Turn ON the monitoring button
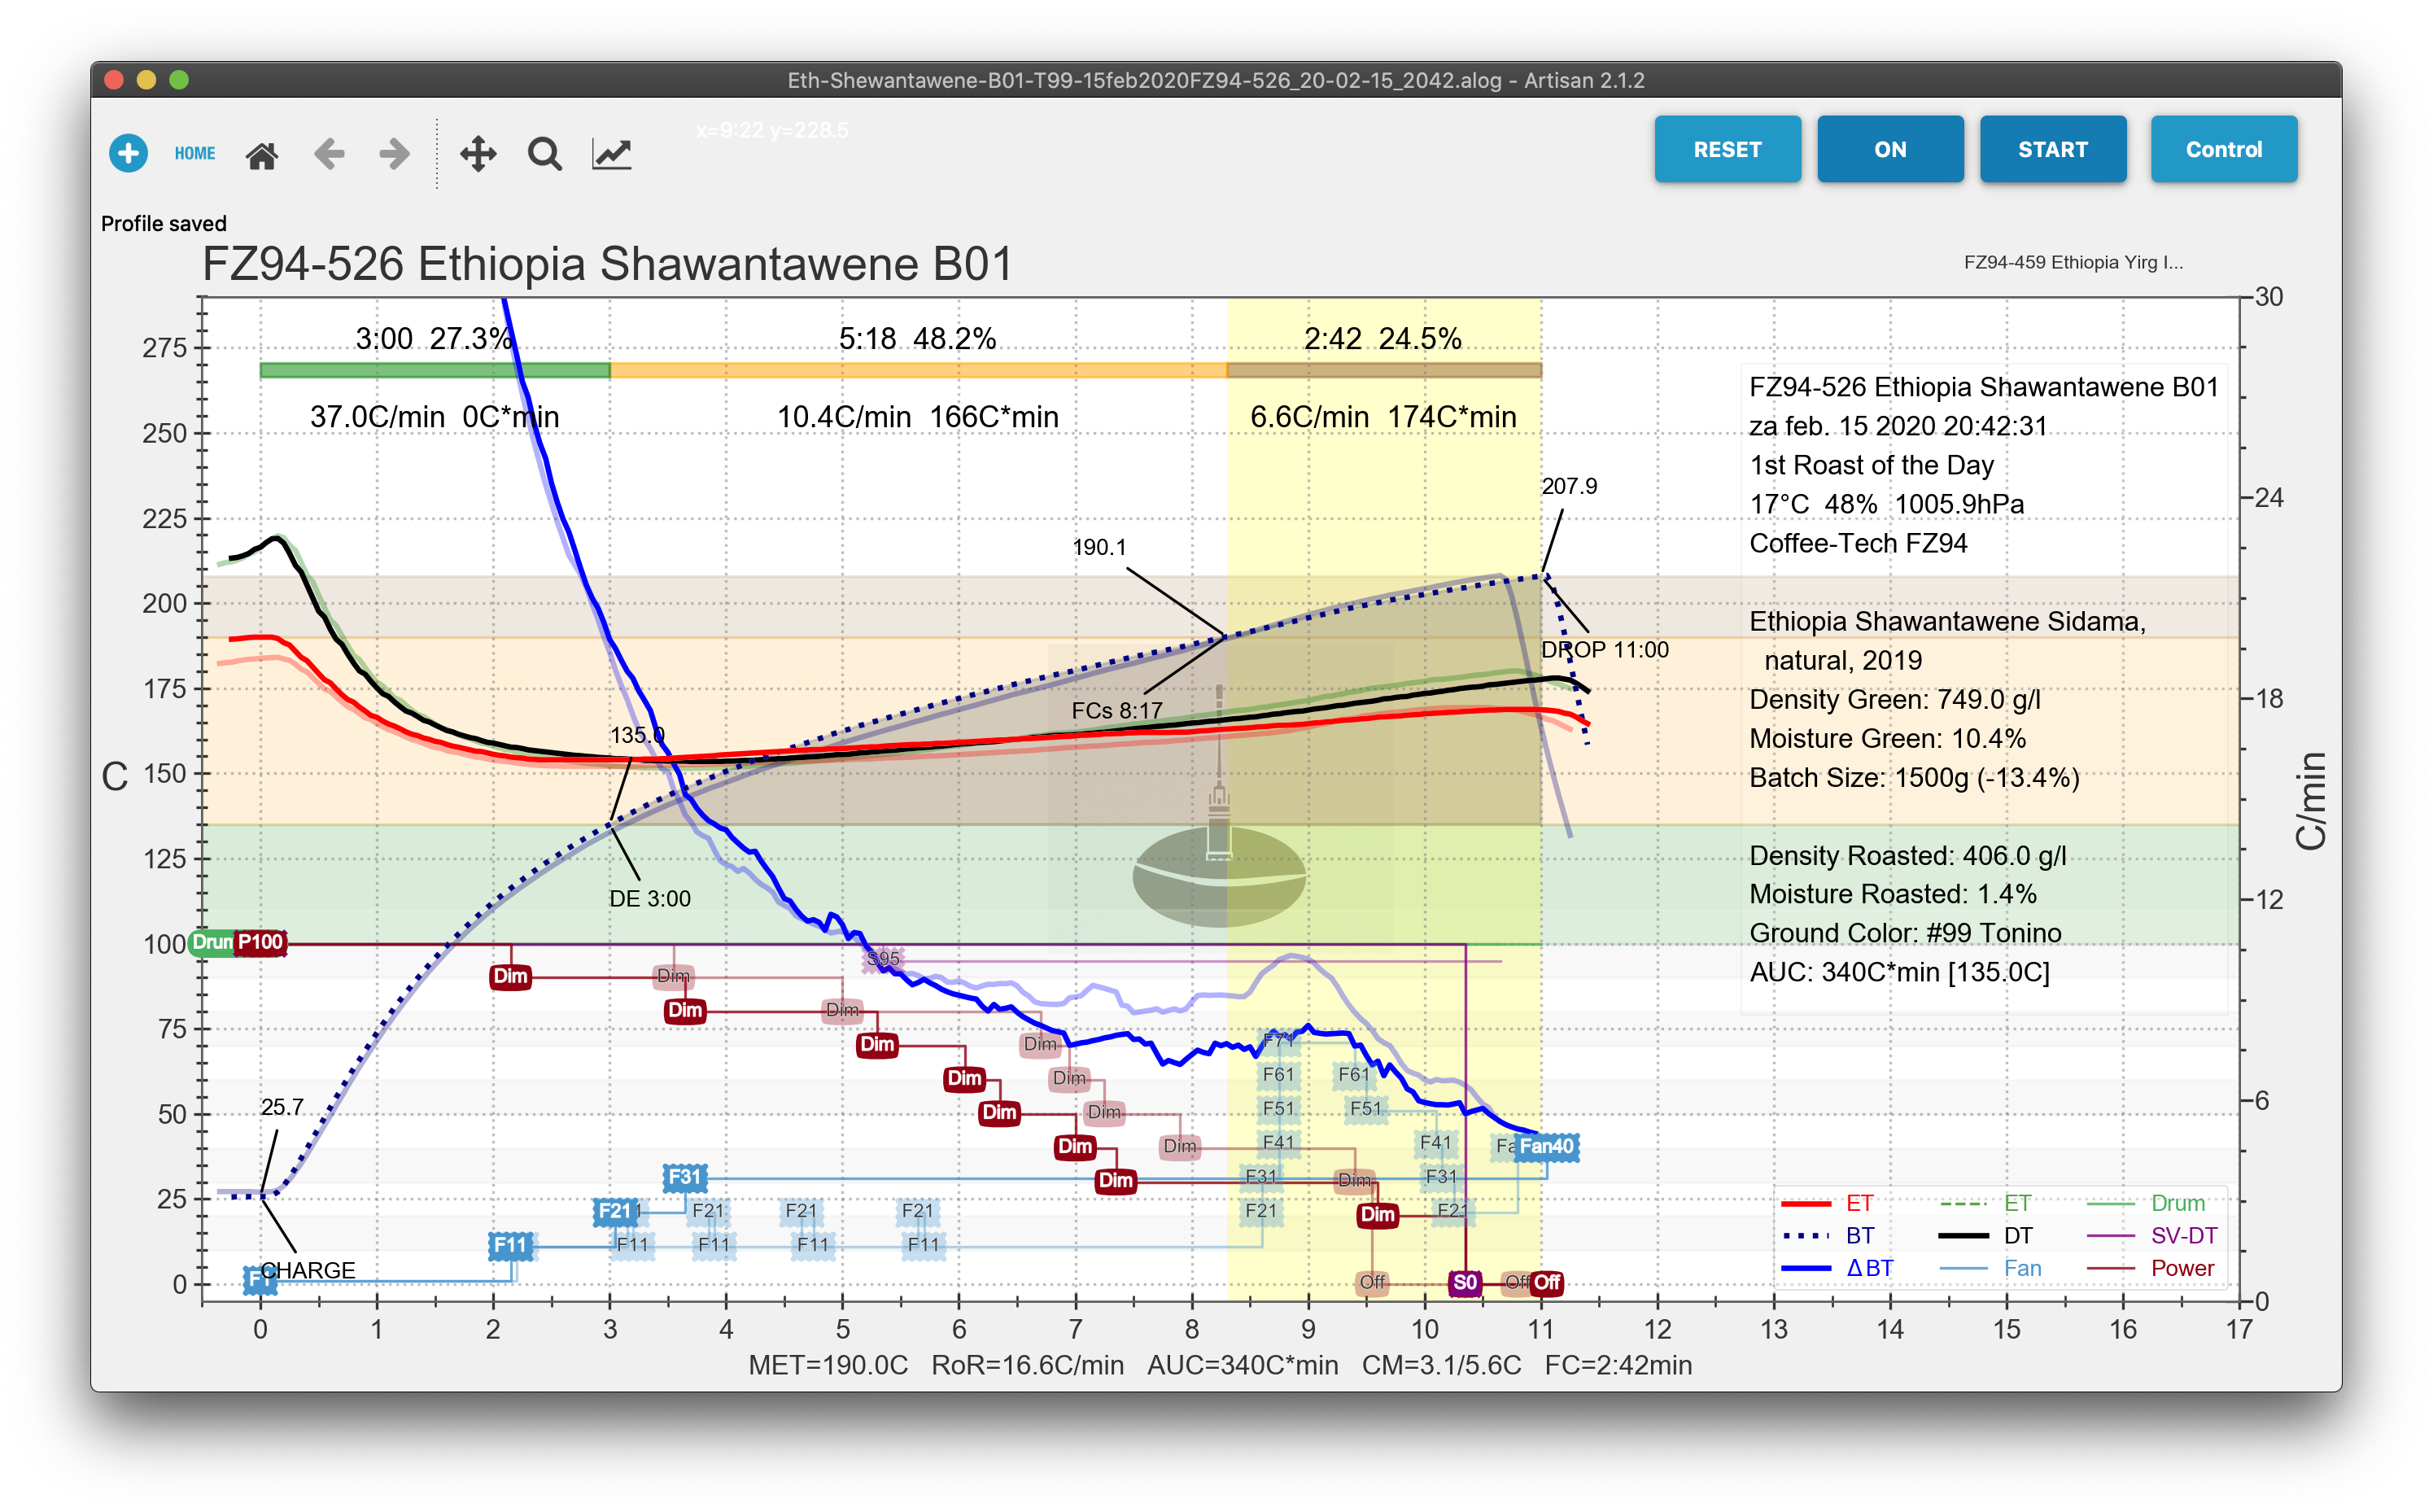The height and width of the screenshot is (1512, 2433). 1889,149
